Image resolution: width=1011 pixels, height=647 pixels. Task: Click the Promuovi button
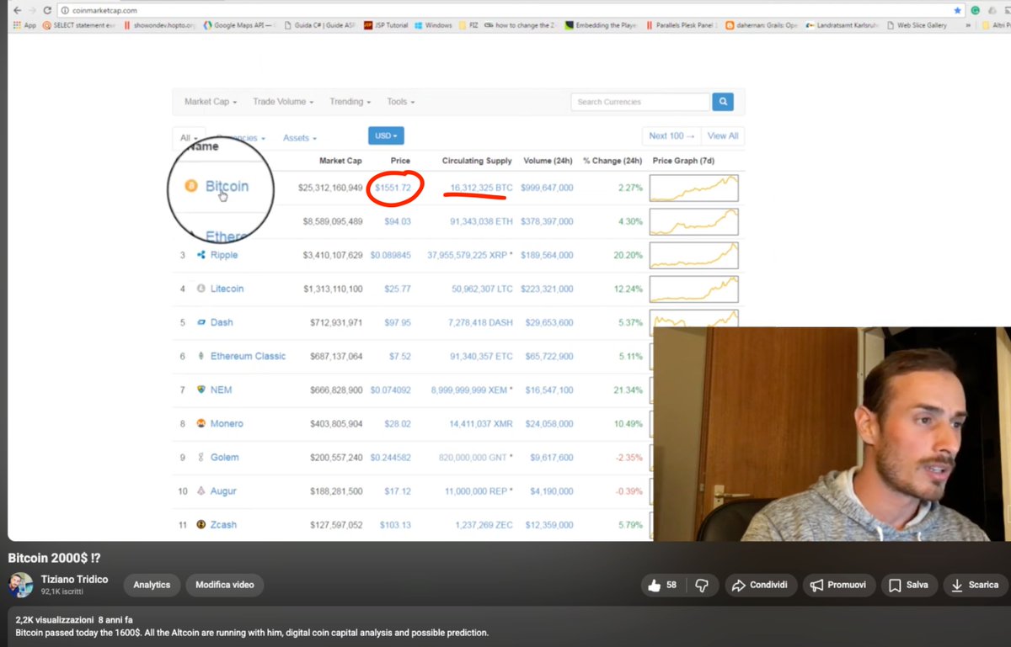point(838,585)
